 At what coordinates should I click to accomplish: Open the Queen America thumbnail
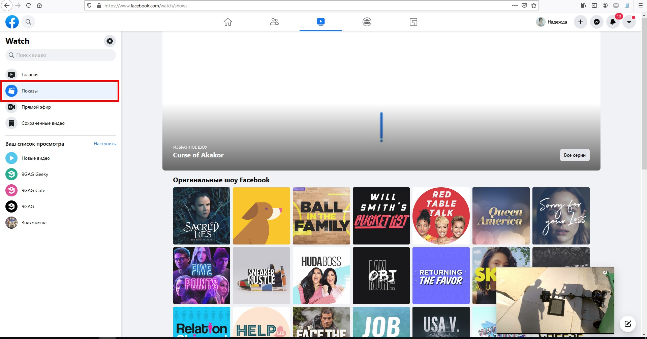[x=501, y=216]
